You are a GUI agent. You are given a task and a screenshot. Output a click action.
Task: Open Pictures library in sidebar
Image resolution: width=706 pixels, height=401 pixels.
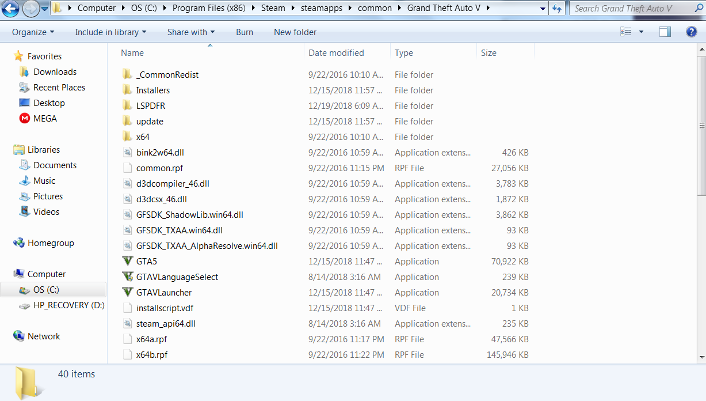[48, 196]
